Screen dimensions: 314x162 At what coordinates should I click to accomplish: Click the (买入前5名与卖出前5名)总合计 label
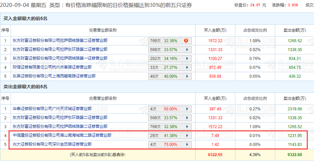98,155
